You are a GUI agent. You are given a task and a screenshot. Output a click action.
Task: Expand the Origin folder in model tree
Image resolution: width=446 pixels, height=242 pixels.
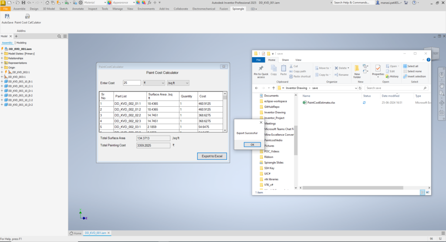click(x=2, y=67)
